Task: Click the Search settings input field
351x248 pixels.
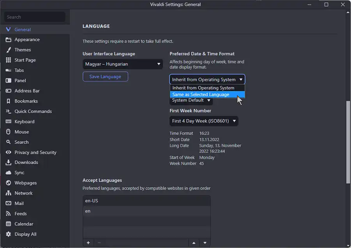Action: pyautogui.click(x=35, y=17)
